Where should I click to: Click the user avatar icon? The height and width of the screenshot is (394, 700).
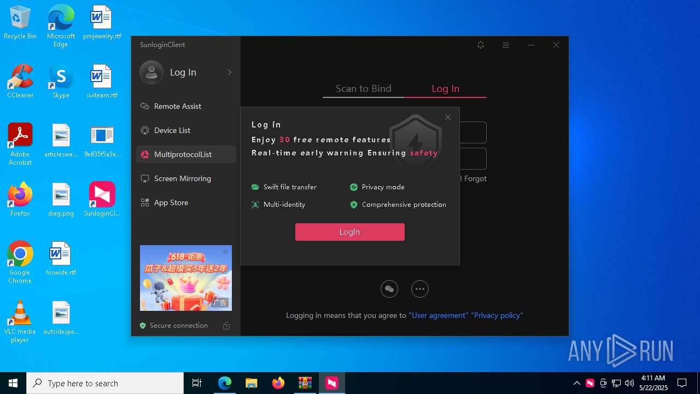pyautogui.click(x=151, y=72)
